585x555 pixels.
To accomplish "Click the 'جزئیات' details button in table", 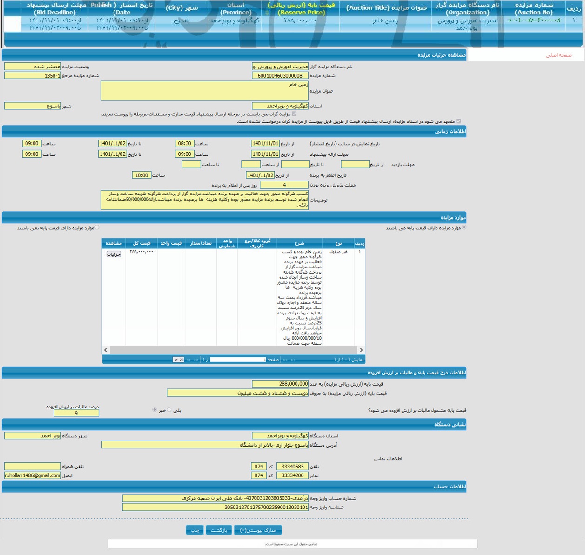I will click(x=114, y=254).
